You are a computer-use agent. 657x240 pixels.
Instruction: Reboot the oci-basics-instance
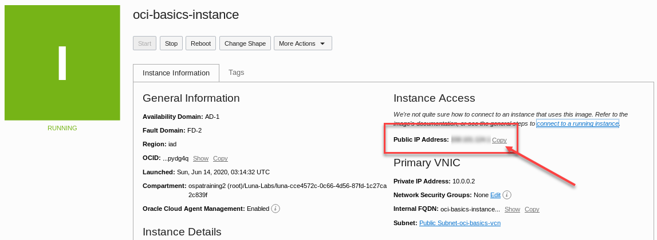coord(200,43)
